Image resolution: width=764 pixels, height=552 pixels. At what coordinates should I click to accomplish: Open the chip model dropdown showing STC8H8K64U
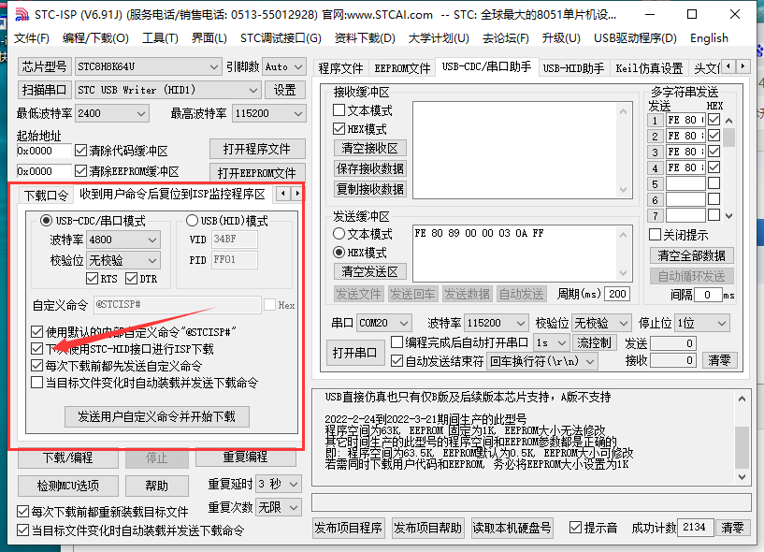click(x=148, y=66)
